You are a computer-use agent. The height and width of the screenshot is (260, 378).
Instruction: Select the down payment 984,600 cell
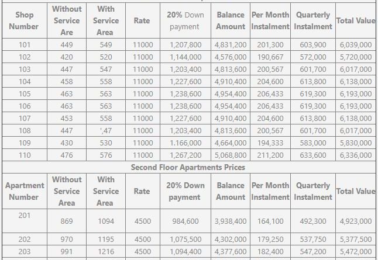click(x=185, y=221)
